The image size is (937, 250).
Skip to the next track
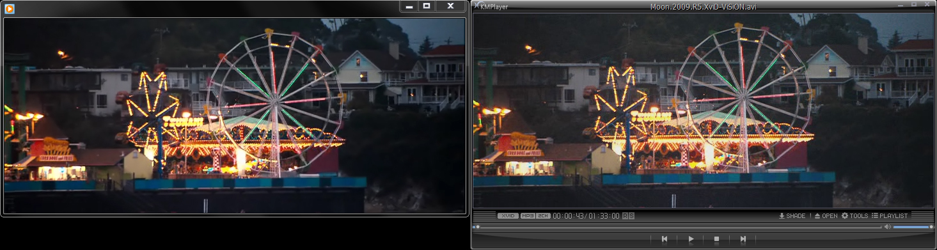(743, 239)
